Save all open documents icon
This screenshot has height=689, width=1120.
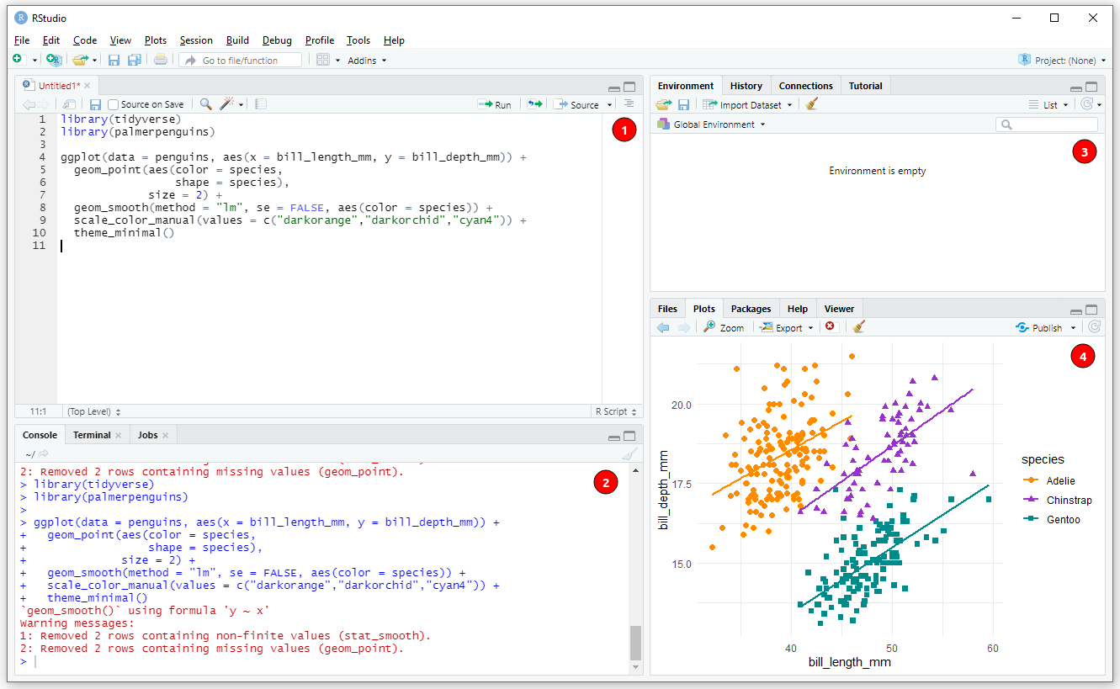(x=135, y=60)
